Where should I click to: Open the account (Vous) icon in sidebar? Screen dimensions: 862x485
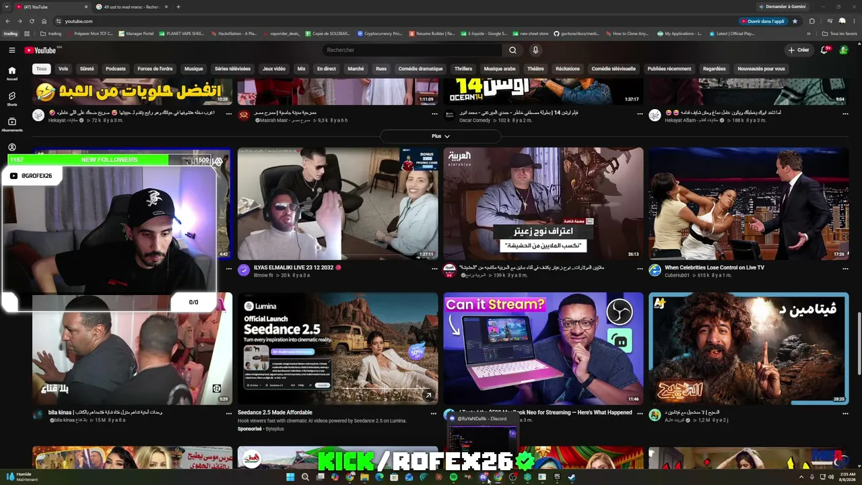click(11, 148)
